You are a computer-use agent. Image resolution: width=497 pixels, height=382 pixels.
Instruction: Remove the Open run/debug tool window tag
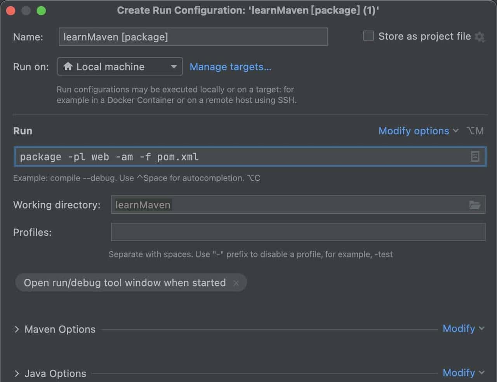[x=236, y=283]
